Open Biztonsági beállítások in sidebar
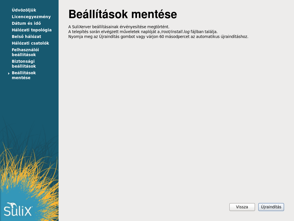Viewport: 294px width, 221px height. pyautogui.click(x=24, y=64)
